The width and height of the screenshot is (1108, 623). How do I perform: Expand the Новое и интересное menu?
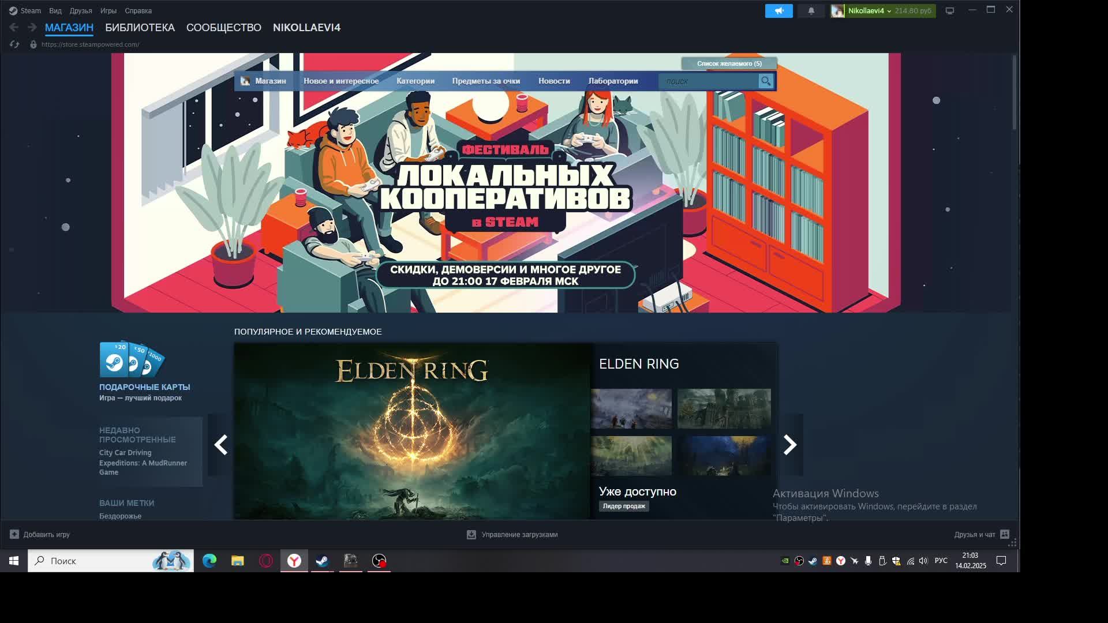point(341,81)
